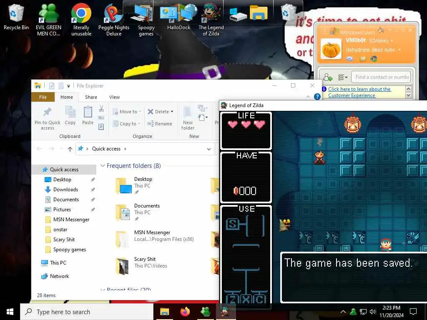Click the Paste ribbon button
This screenshot has height=320, width=427.
point(88,116)
